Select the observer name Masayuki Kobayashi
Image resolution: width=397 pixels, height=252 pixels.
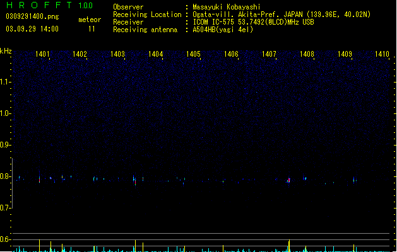(x=227, y=7)
